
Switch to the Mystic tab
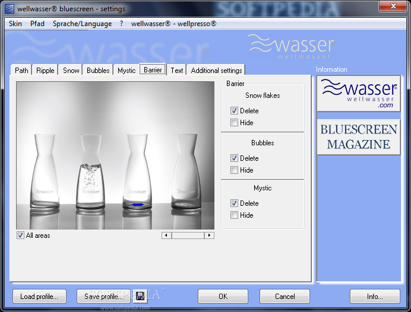click(127, 71)
